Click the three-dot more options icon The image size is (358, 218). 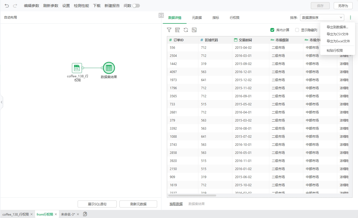point(350,18)
